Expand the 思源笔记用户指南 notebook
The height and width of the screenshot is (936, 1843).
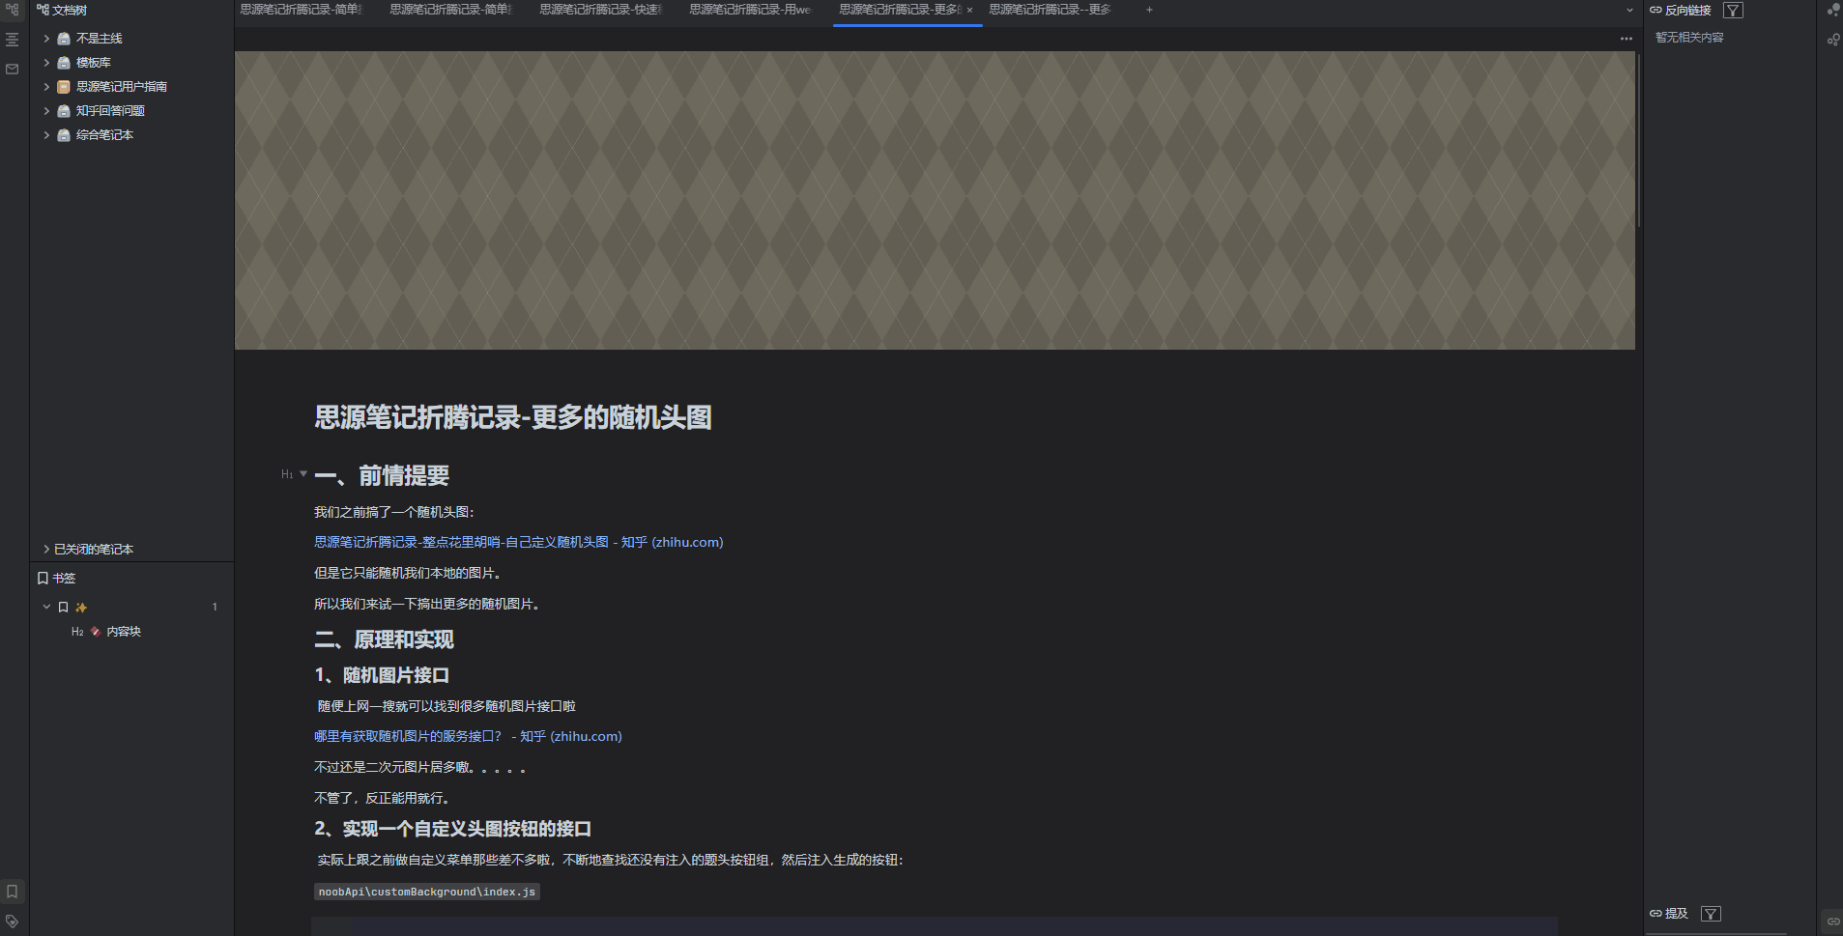tap(46, 86)
